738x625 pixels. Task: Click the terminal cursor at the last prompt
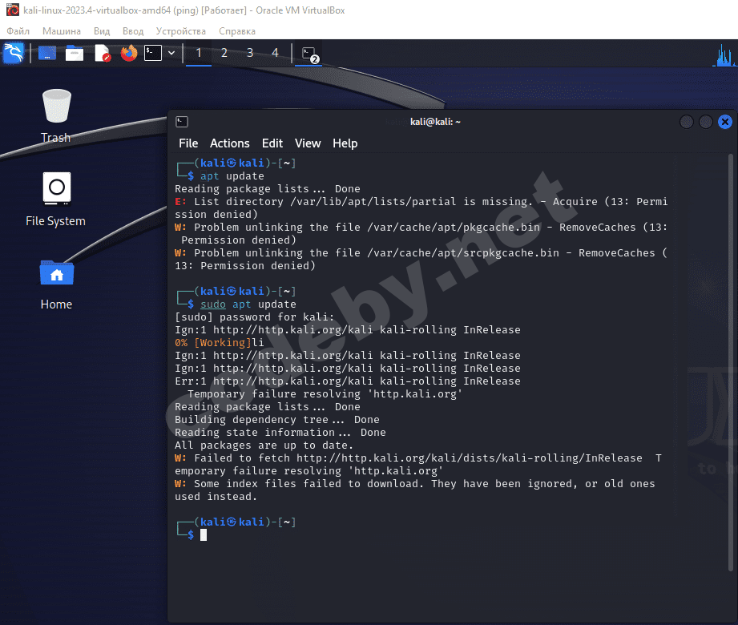click(x=204, y=534)
